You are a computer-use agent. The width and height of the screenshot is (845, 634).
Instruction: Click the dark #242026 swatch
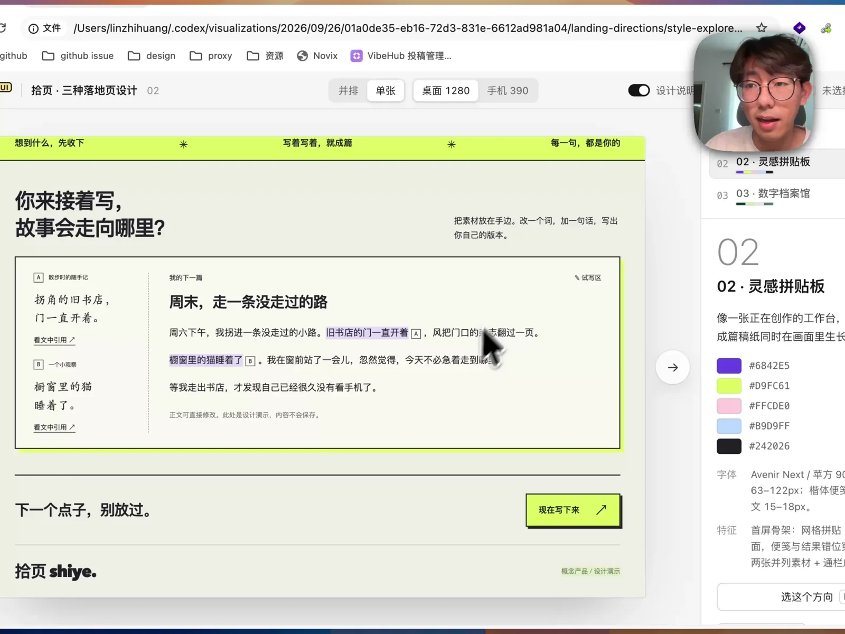[729, 446]
